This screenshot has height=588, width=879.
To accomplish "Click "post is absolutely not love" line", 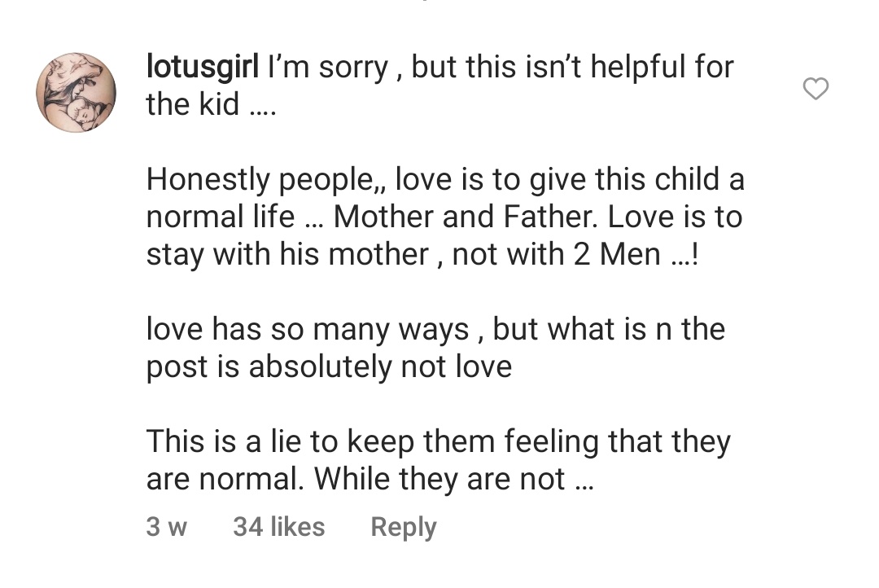I will 329,367.
